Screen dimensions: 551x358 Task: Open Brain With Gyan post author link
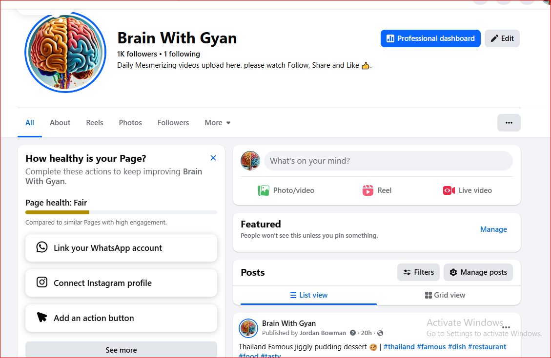[x=289, y=323]
